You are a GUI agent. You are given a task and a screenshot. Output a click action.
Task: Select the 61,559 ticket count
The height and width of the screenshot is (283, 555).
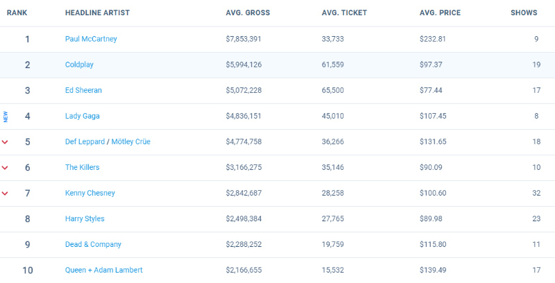pos(333,65)
